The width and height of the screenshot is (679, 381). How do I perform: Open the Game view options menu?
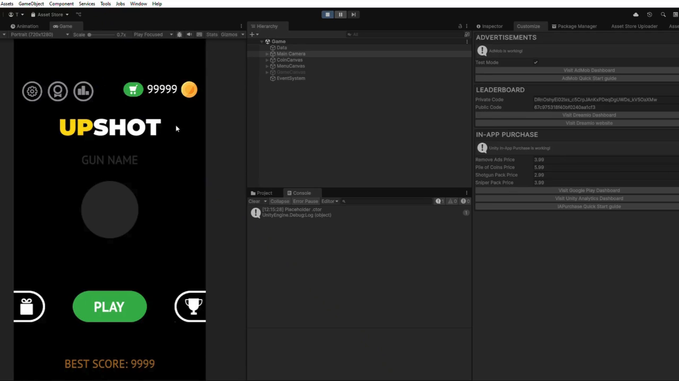point(241,26)
